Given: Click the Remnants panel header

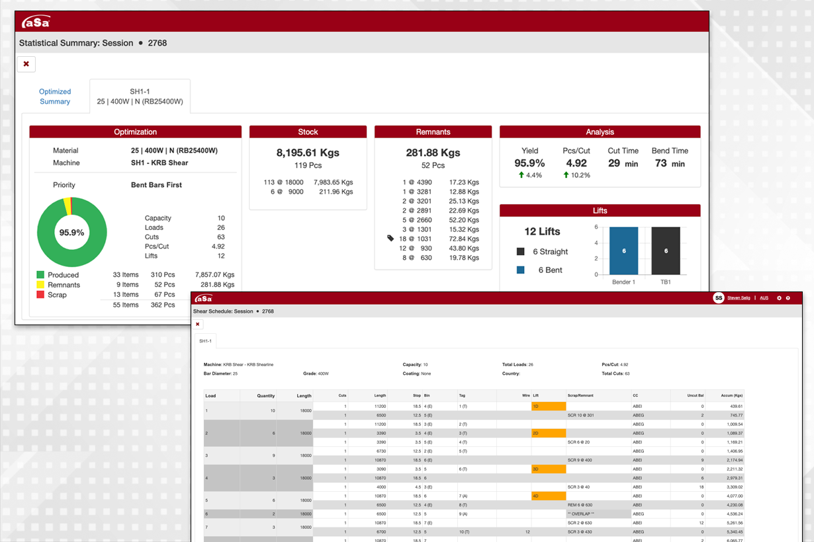Looking at the screenshot, I should click(x=433, y=132).
